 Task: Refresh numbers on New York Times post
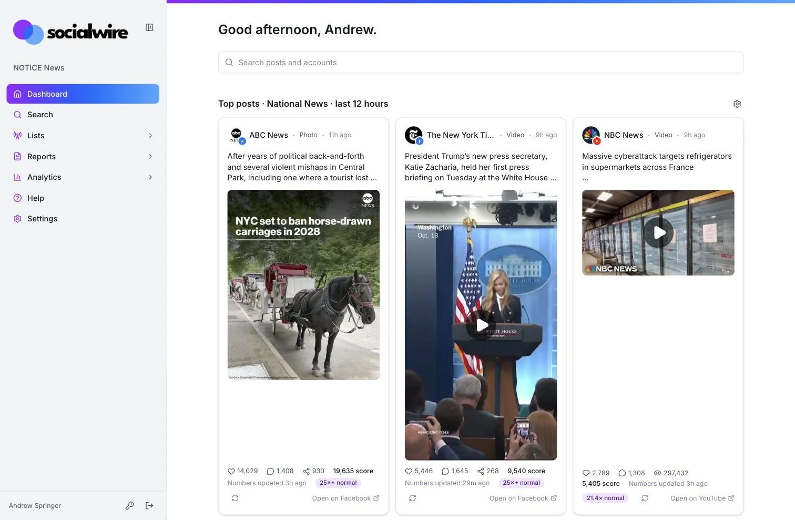(x=413, y=498)
